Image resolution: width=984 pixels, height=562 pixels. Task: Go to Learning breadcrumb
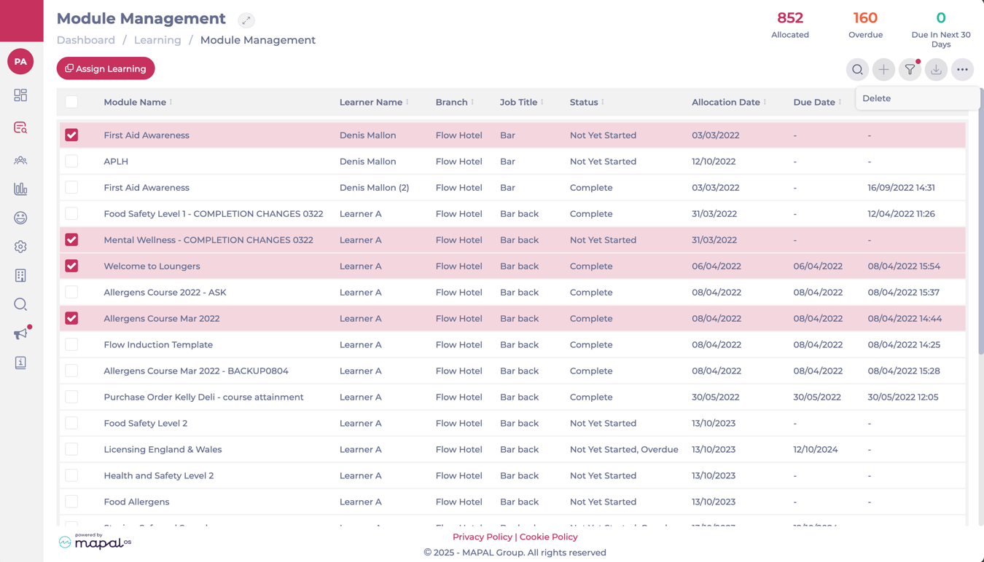pos(157,40)
